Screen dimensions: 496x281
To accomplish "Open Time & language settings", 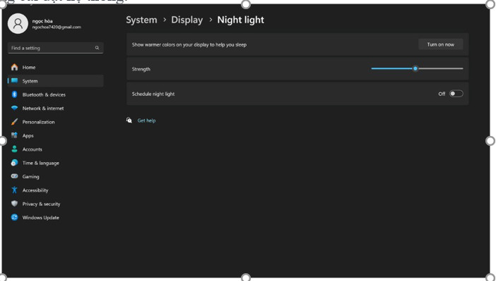I will point(55,163).
